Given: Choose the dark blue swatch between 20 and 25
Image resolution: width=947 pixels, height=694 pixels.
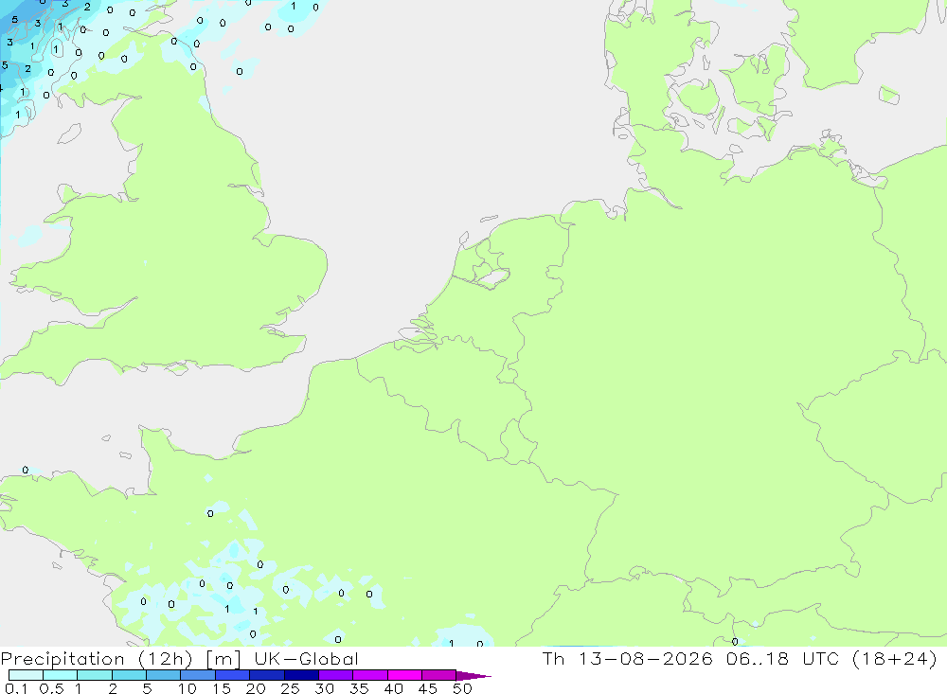Looking at the screenshot, I should [266, 675].
